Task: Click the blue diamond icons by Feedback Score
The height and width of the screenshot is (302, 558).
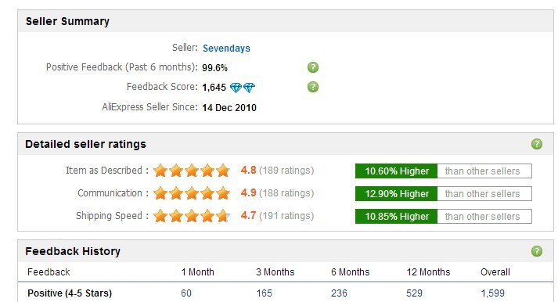Action: (x=243, y=88)
